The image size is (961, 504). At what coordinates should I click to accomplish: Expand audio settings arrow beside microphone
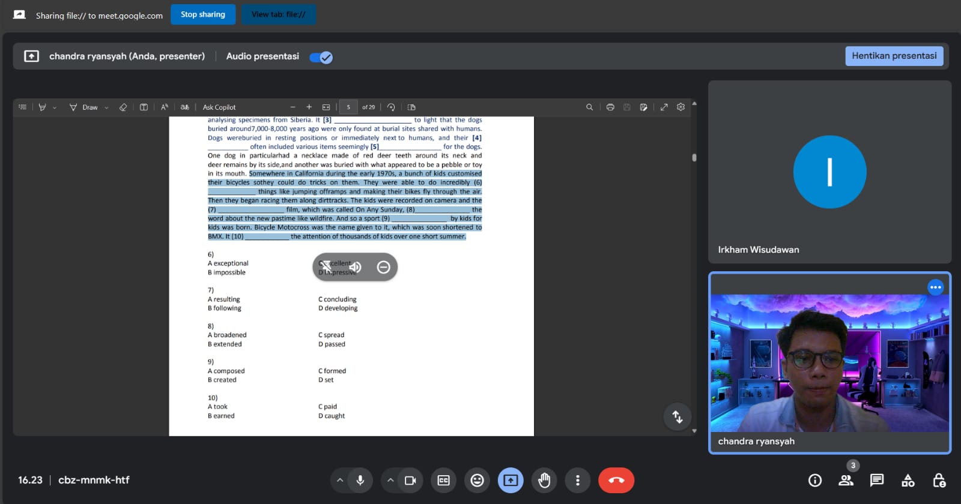point(340,480)
